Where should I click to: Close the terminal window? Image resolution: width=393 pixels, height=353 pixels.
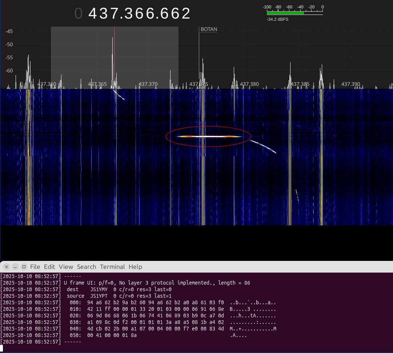pos(6,267)
